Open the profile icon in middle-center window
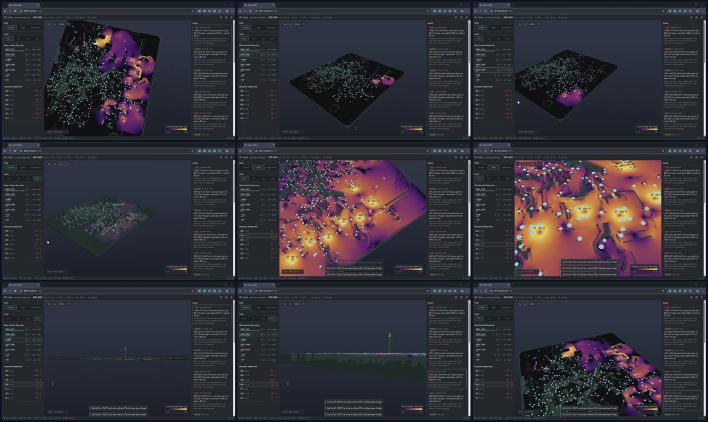The image size is (708, 422). pyautogui.click(x=462, y=151)
